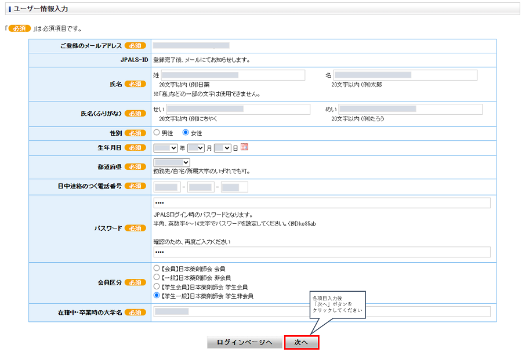Click the 在籍中・卒業時の大学名 text field
The height and width of the screenshot is (352, 522).
(x=322, y=312)
